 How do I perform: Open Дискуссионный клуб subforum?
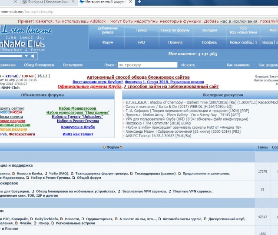pos(227,219)
